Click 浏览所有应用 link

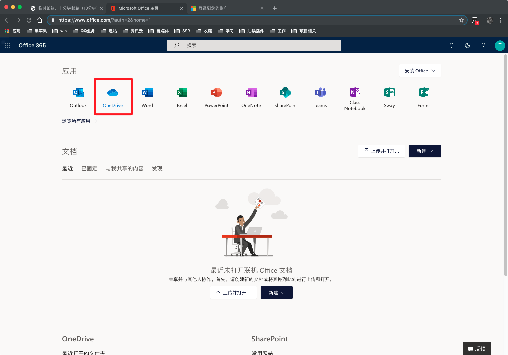click(80, 121)
